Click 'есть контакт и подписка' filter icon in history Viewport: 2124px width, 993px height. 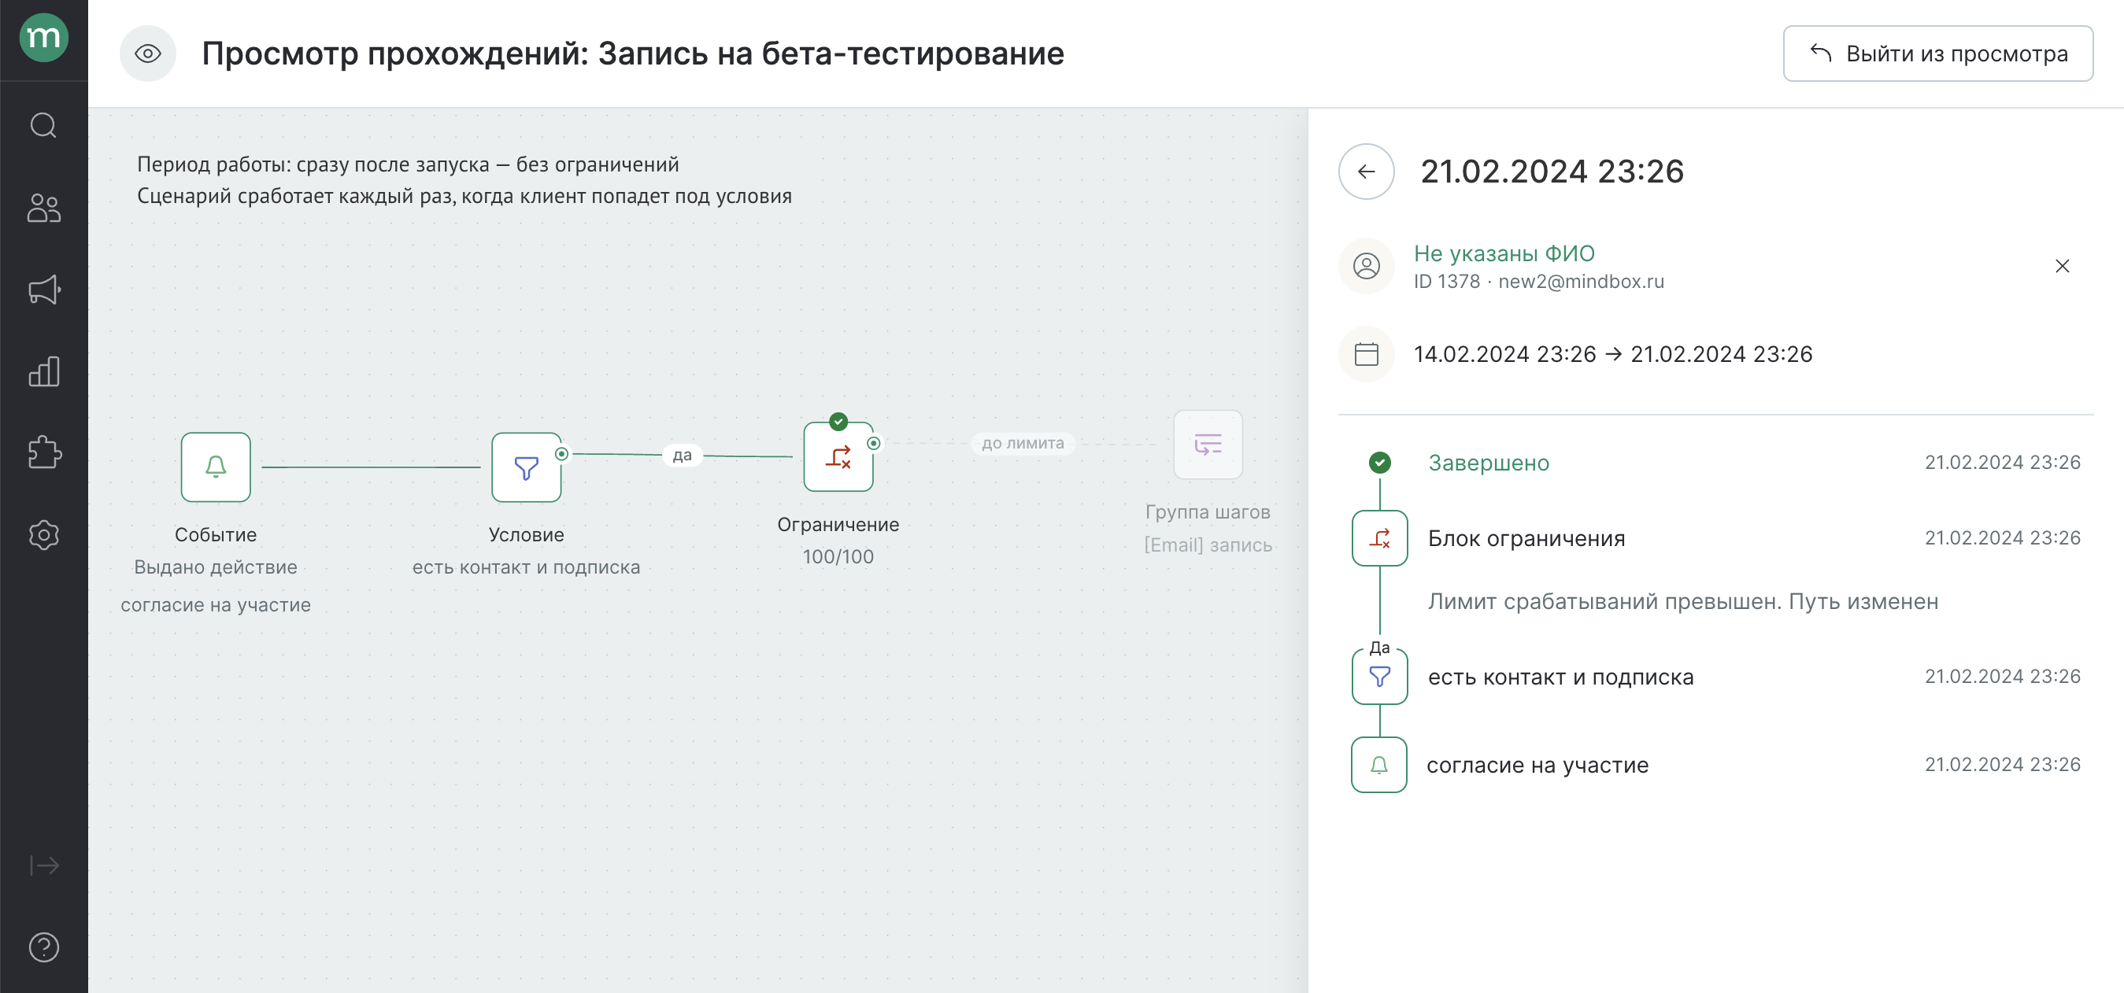pyautogui.click(x=1379, y=677)
